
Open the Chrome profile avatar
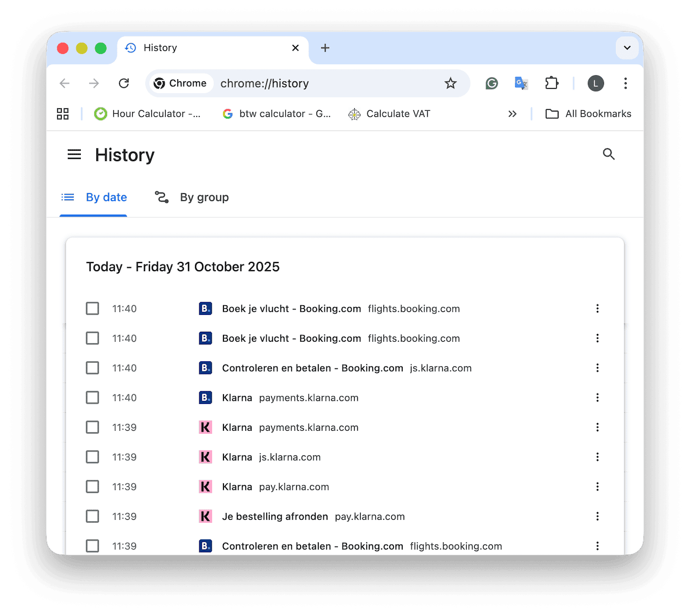[595, 83]
